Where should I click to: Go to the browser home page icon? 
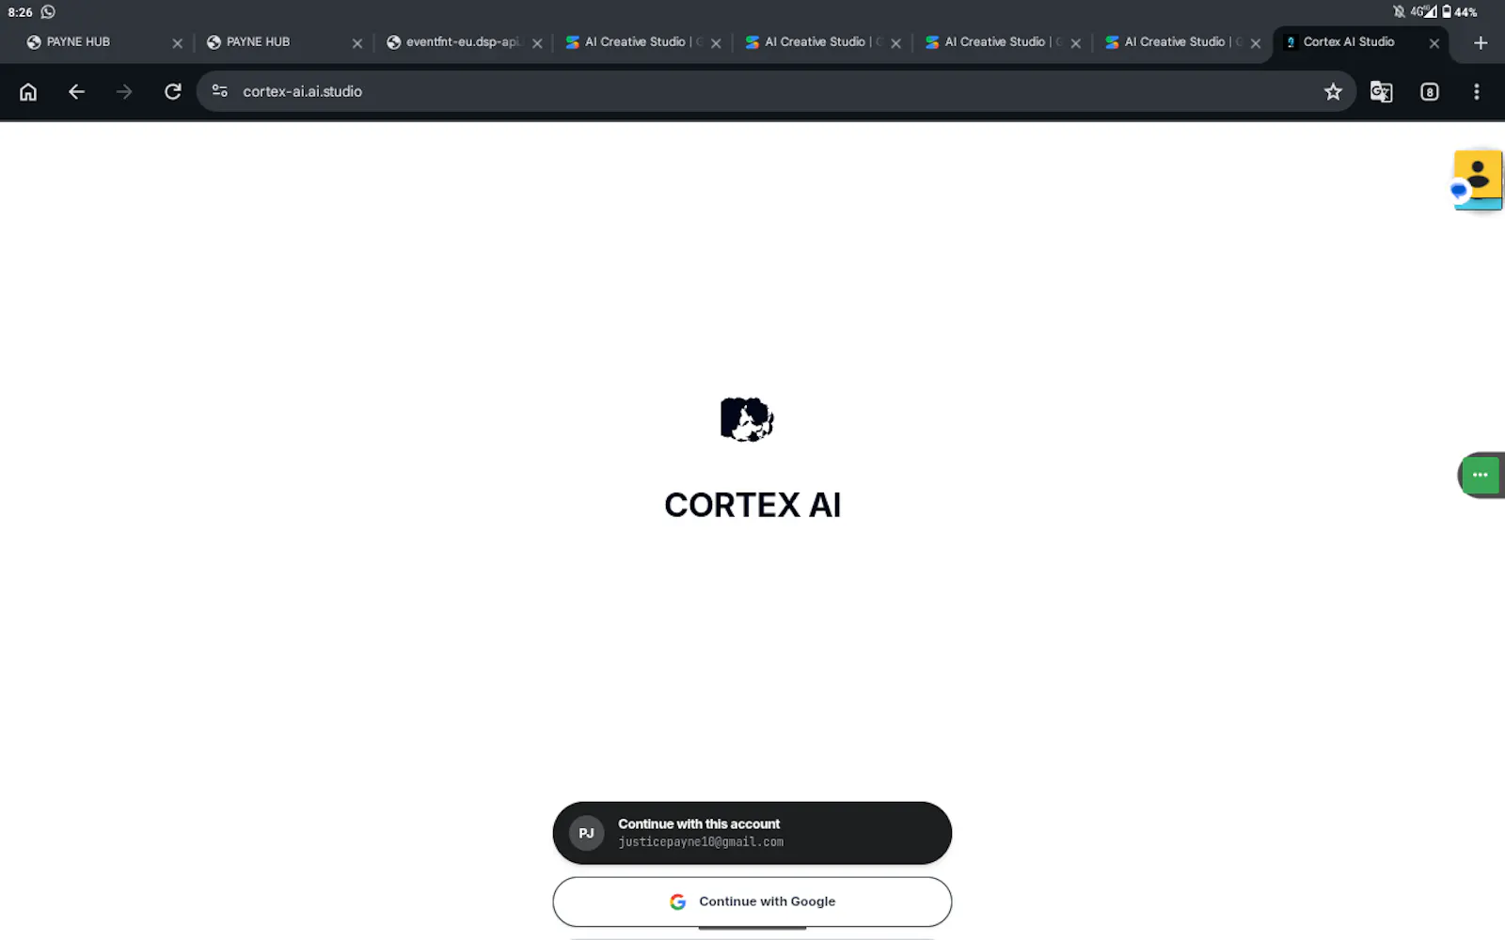click(28, 91)
